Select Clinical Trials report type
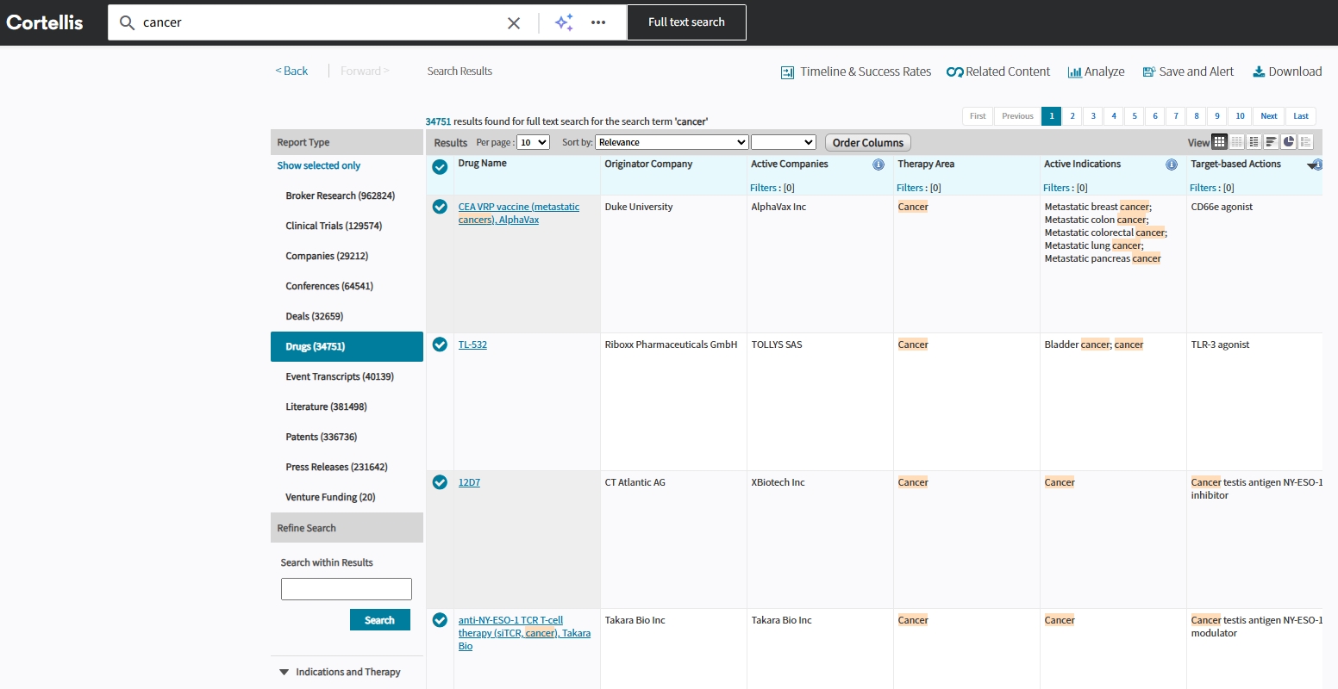1338x689 pixels. pos(334,226)
